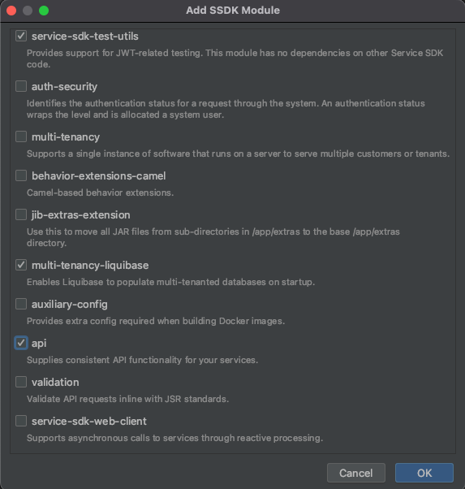Enable the validation module checkbox

pos(21,382)
